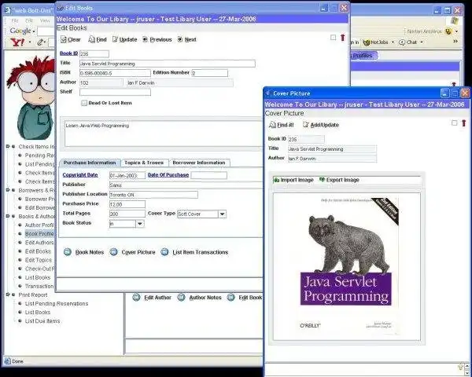Open List Item Transactions globe icon

click(164, 252)
